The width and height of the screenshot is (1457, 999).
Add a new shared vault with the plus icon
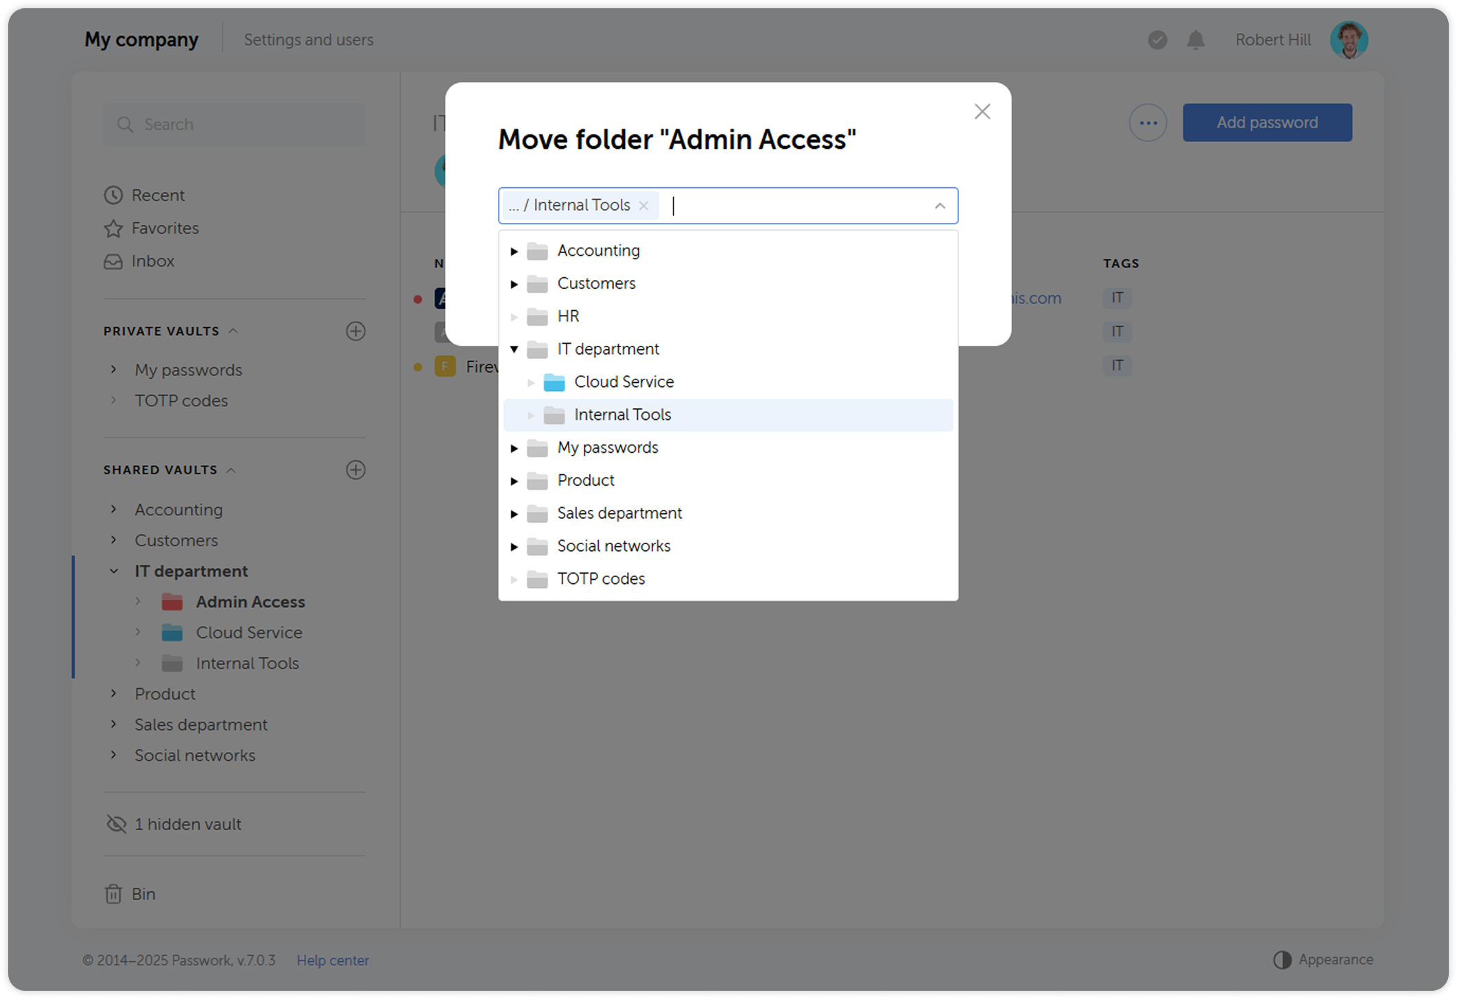click(x=355, y=470)
